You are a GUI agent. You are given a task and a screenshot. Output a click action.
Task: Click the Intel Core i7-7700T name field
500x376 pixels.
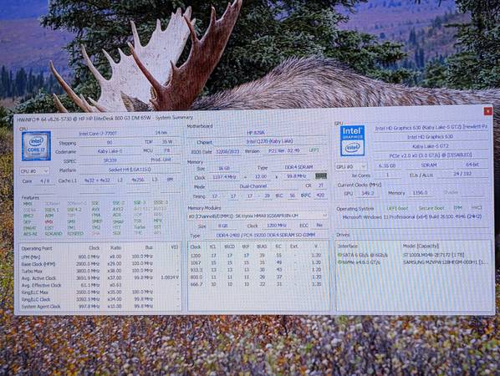(98, 134)
